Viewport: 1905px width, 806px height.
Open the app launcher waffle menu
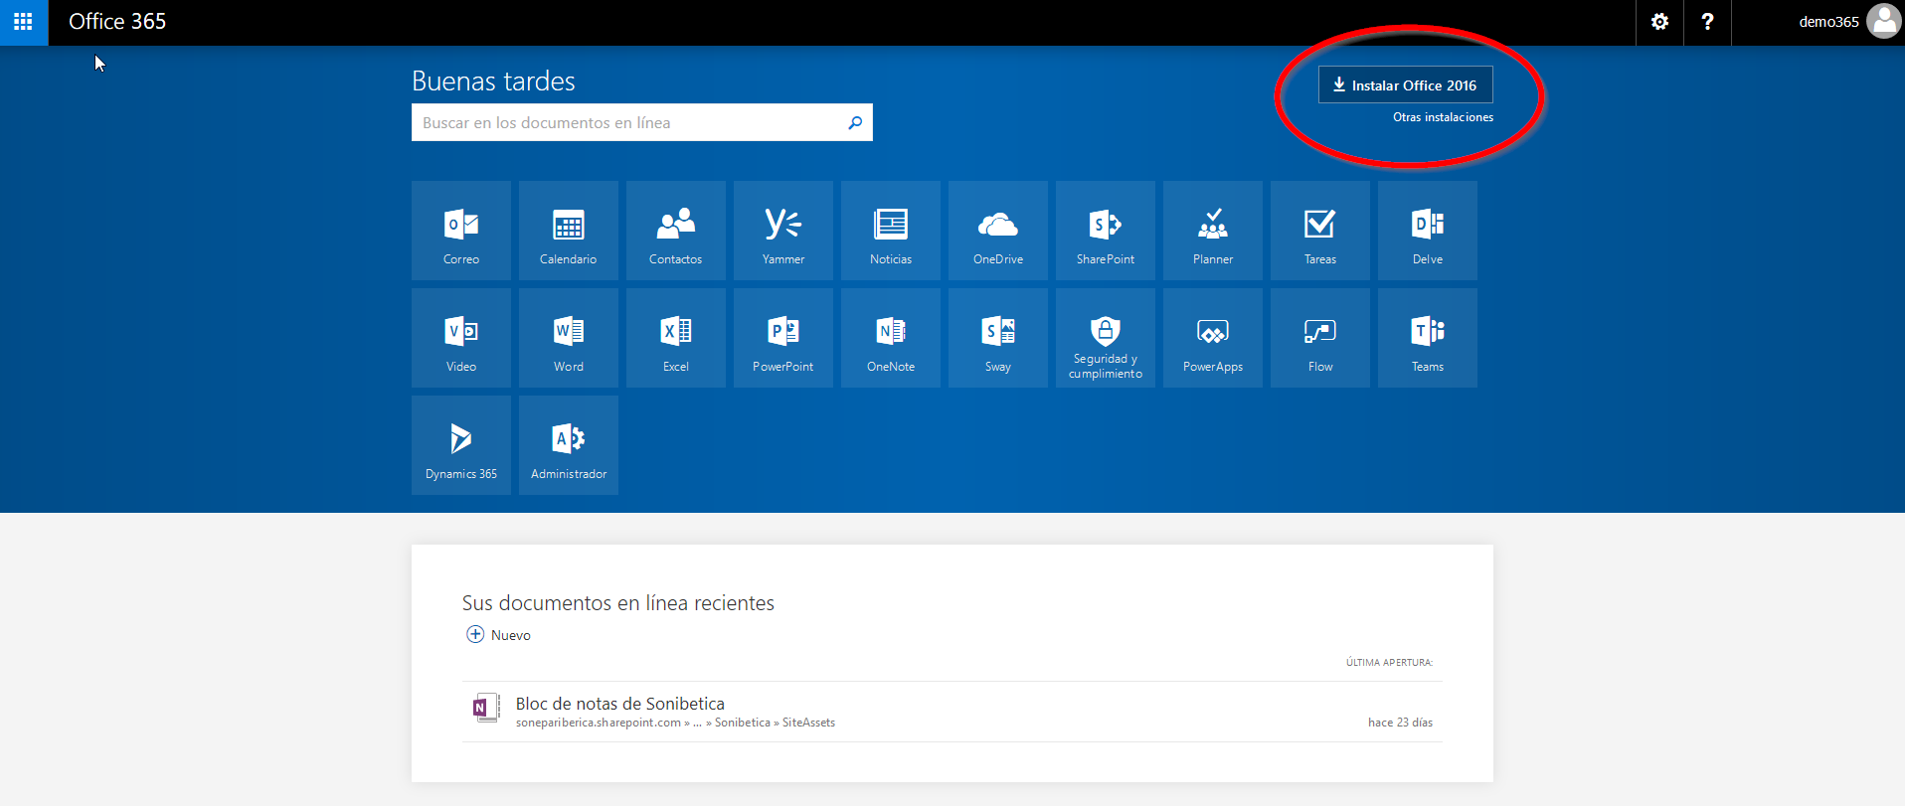(23, 22)
